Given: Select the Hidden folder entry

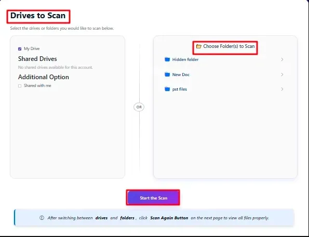Looking at the screenshot, I should [224, 59].
